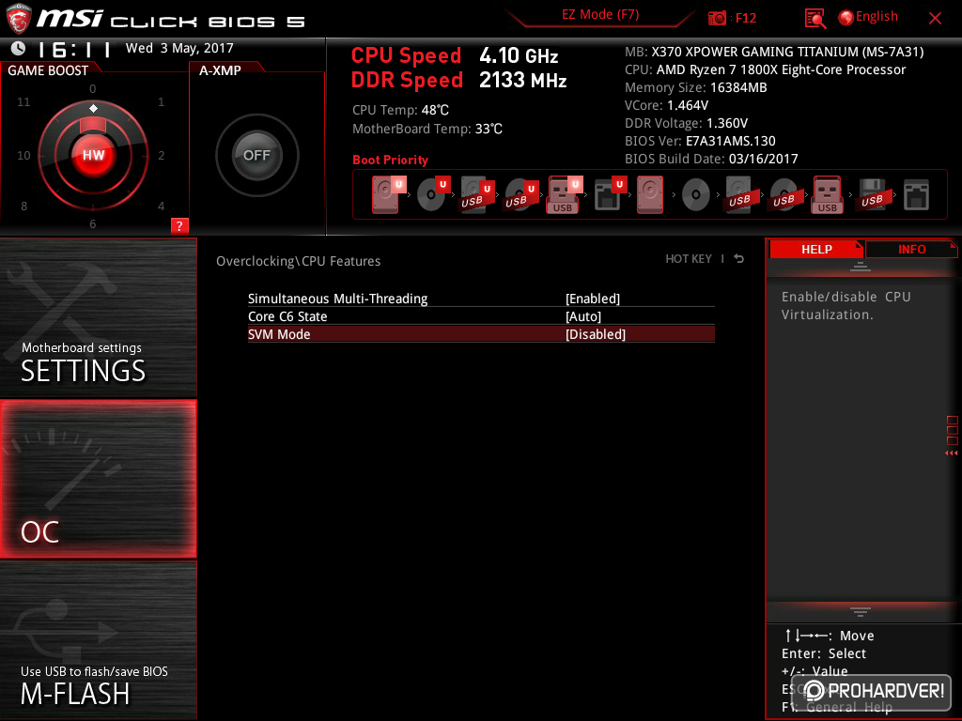Viewport: 962px width, 721px height.
Task: Select the SVM Mode row label
Action: 279,334
